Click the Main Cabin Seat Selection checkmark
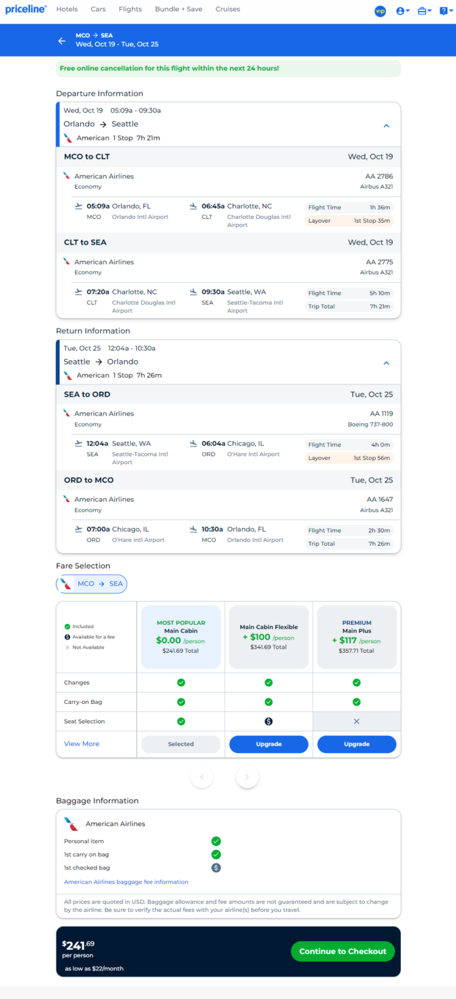 [181, 721]
